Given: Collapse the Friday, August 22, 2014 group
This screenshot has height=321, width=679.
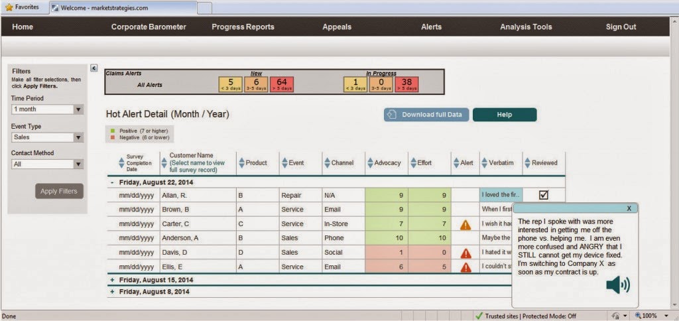Looking at the screenshot, I should coord(112,182).
